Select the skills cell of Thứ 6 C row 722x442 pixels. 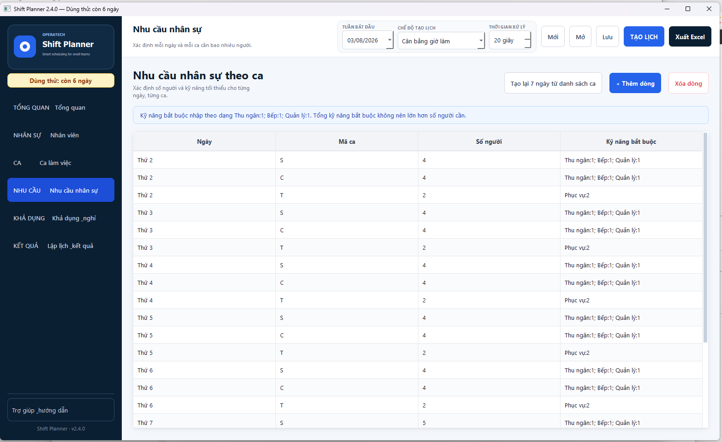click(x=631, y=388)
